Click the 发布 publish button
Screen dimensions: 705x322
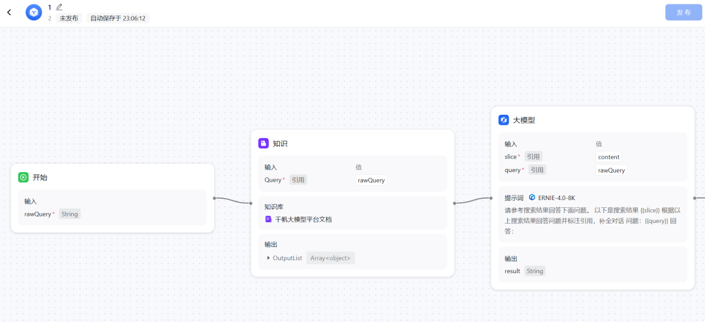pyautogui.click(x=683, y=12)
